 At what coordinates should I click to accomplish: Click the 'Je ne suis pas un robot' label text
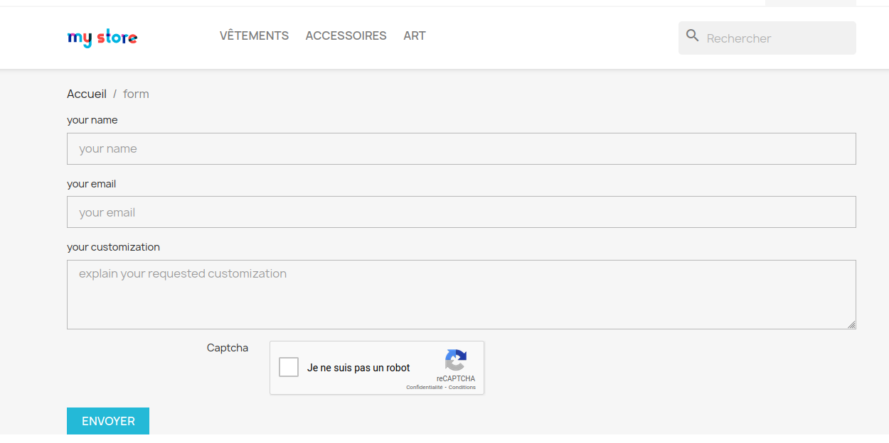coord(358,368)
